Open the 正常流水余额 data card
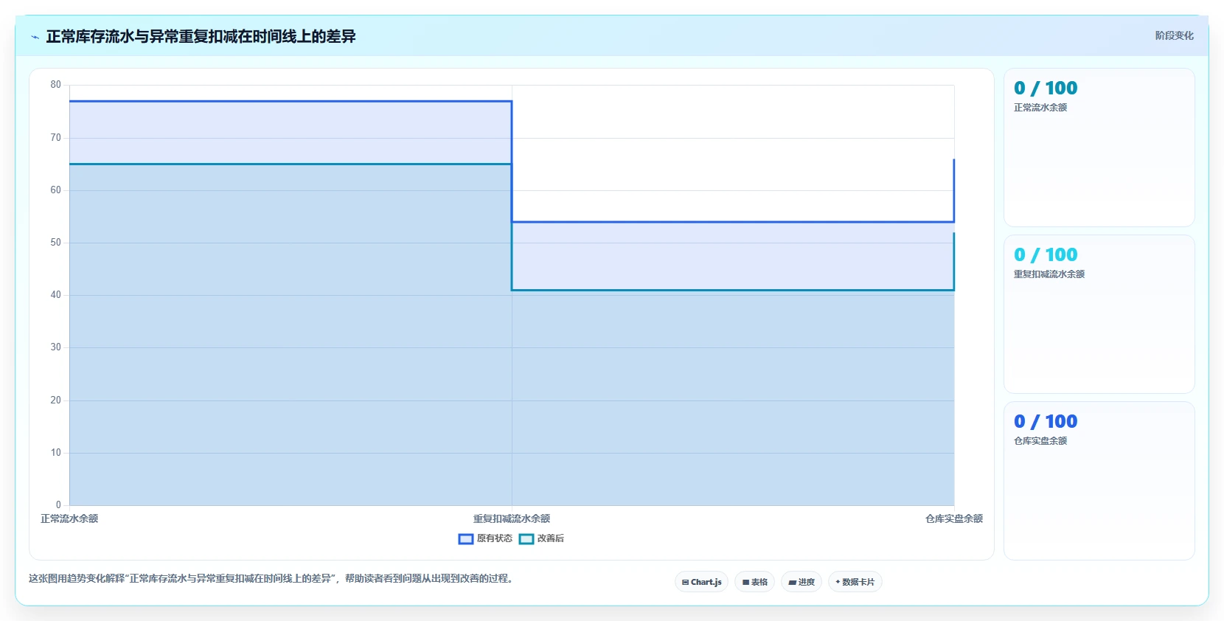Screen dimensions: 1224x621 pos(1099,148)
